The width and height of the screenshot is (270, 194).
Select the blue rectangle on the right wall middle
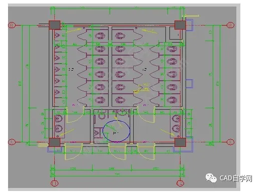[189, 84]
